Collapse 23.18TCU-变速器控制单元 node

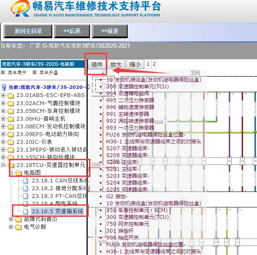pyautogui.click(x=3, y=165)
